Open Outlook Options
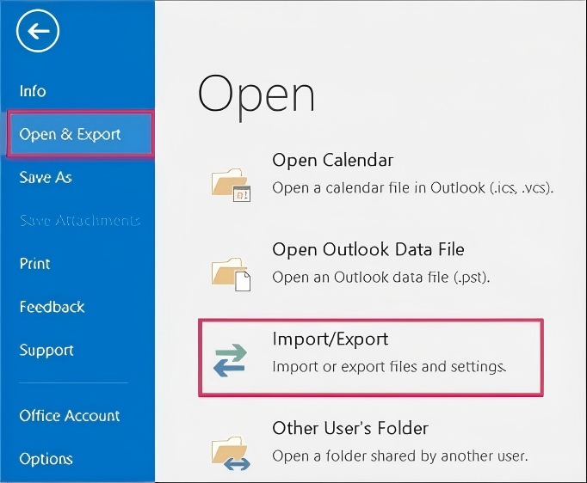This screenshot has height=483, width=587. tap(46, 459)
